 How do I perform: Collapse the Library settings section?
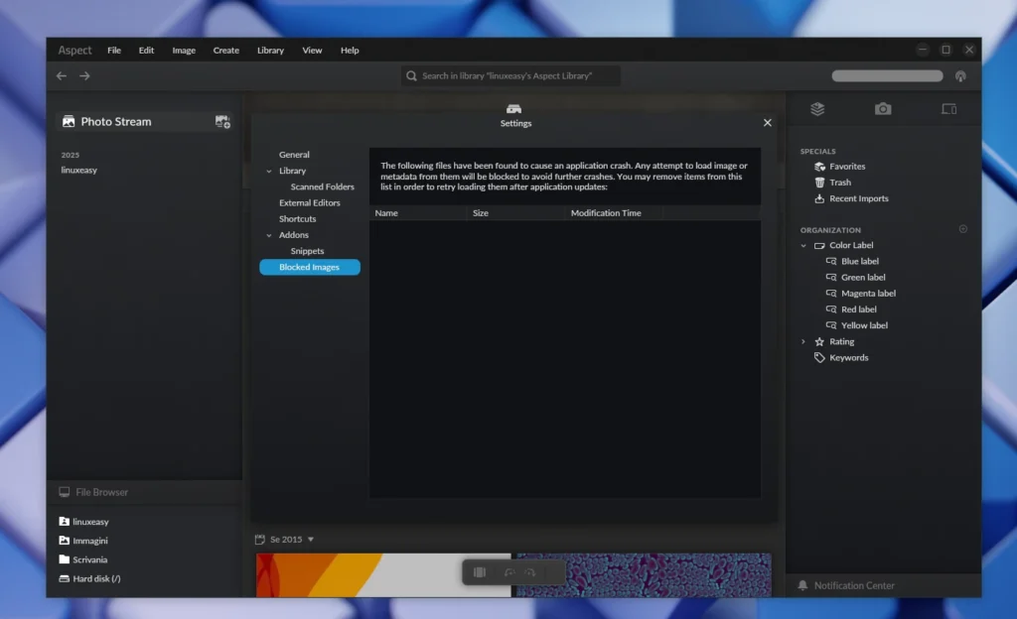tap(268, 172)
